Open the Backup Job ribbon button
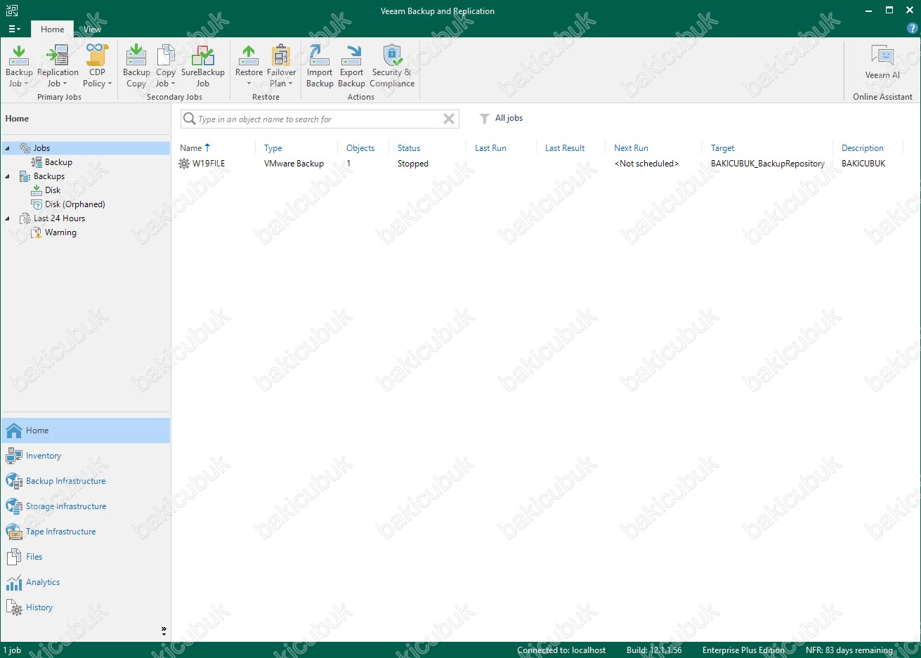Viewport: 921px width, 658px height. click(19, 66)
